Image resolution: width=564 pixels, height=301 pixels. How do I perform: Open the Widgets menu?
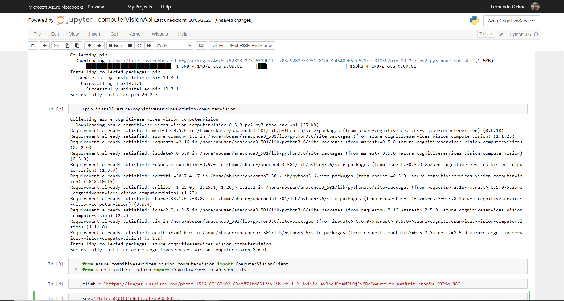coord(160,34)
